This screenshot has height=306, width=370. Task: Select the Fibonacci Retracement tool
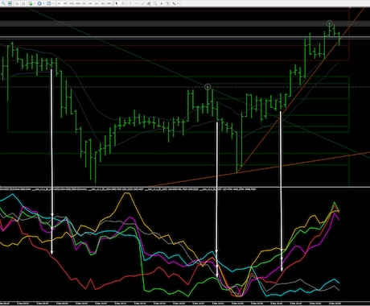[155, 3]
